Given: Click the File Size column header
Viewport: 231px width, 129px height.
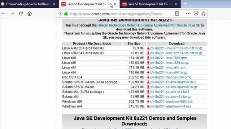Looking at the screenshot, I should pos(134,44).
